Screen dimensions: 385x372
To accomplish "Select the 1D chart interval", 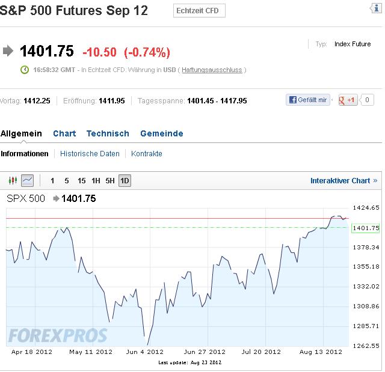I will 125,181.
